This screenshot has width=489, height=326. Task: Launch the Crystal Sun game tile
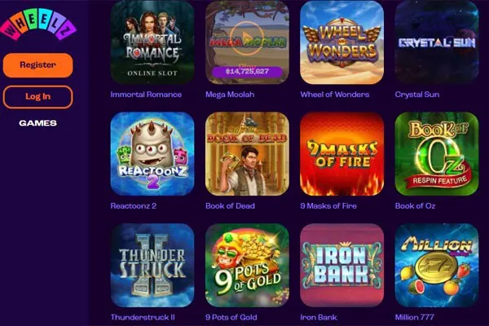437,42
